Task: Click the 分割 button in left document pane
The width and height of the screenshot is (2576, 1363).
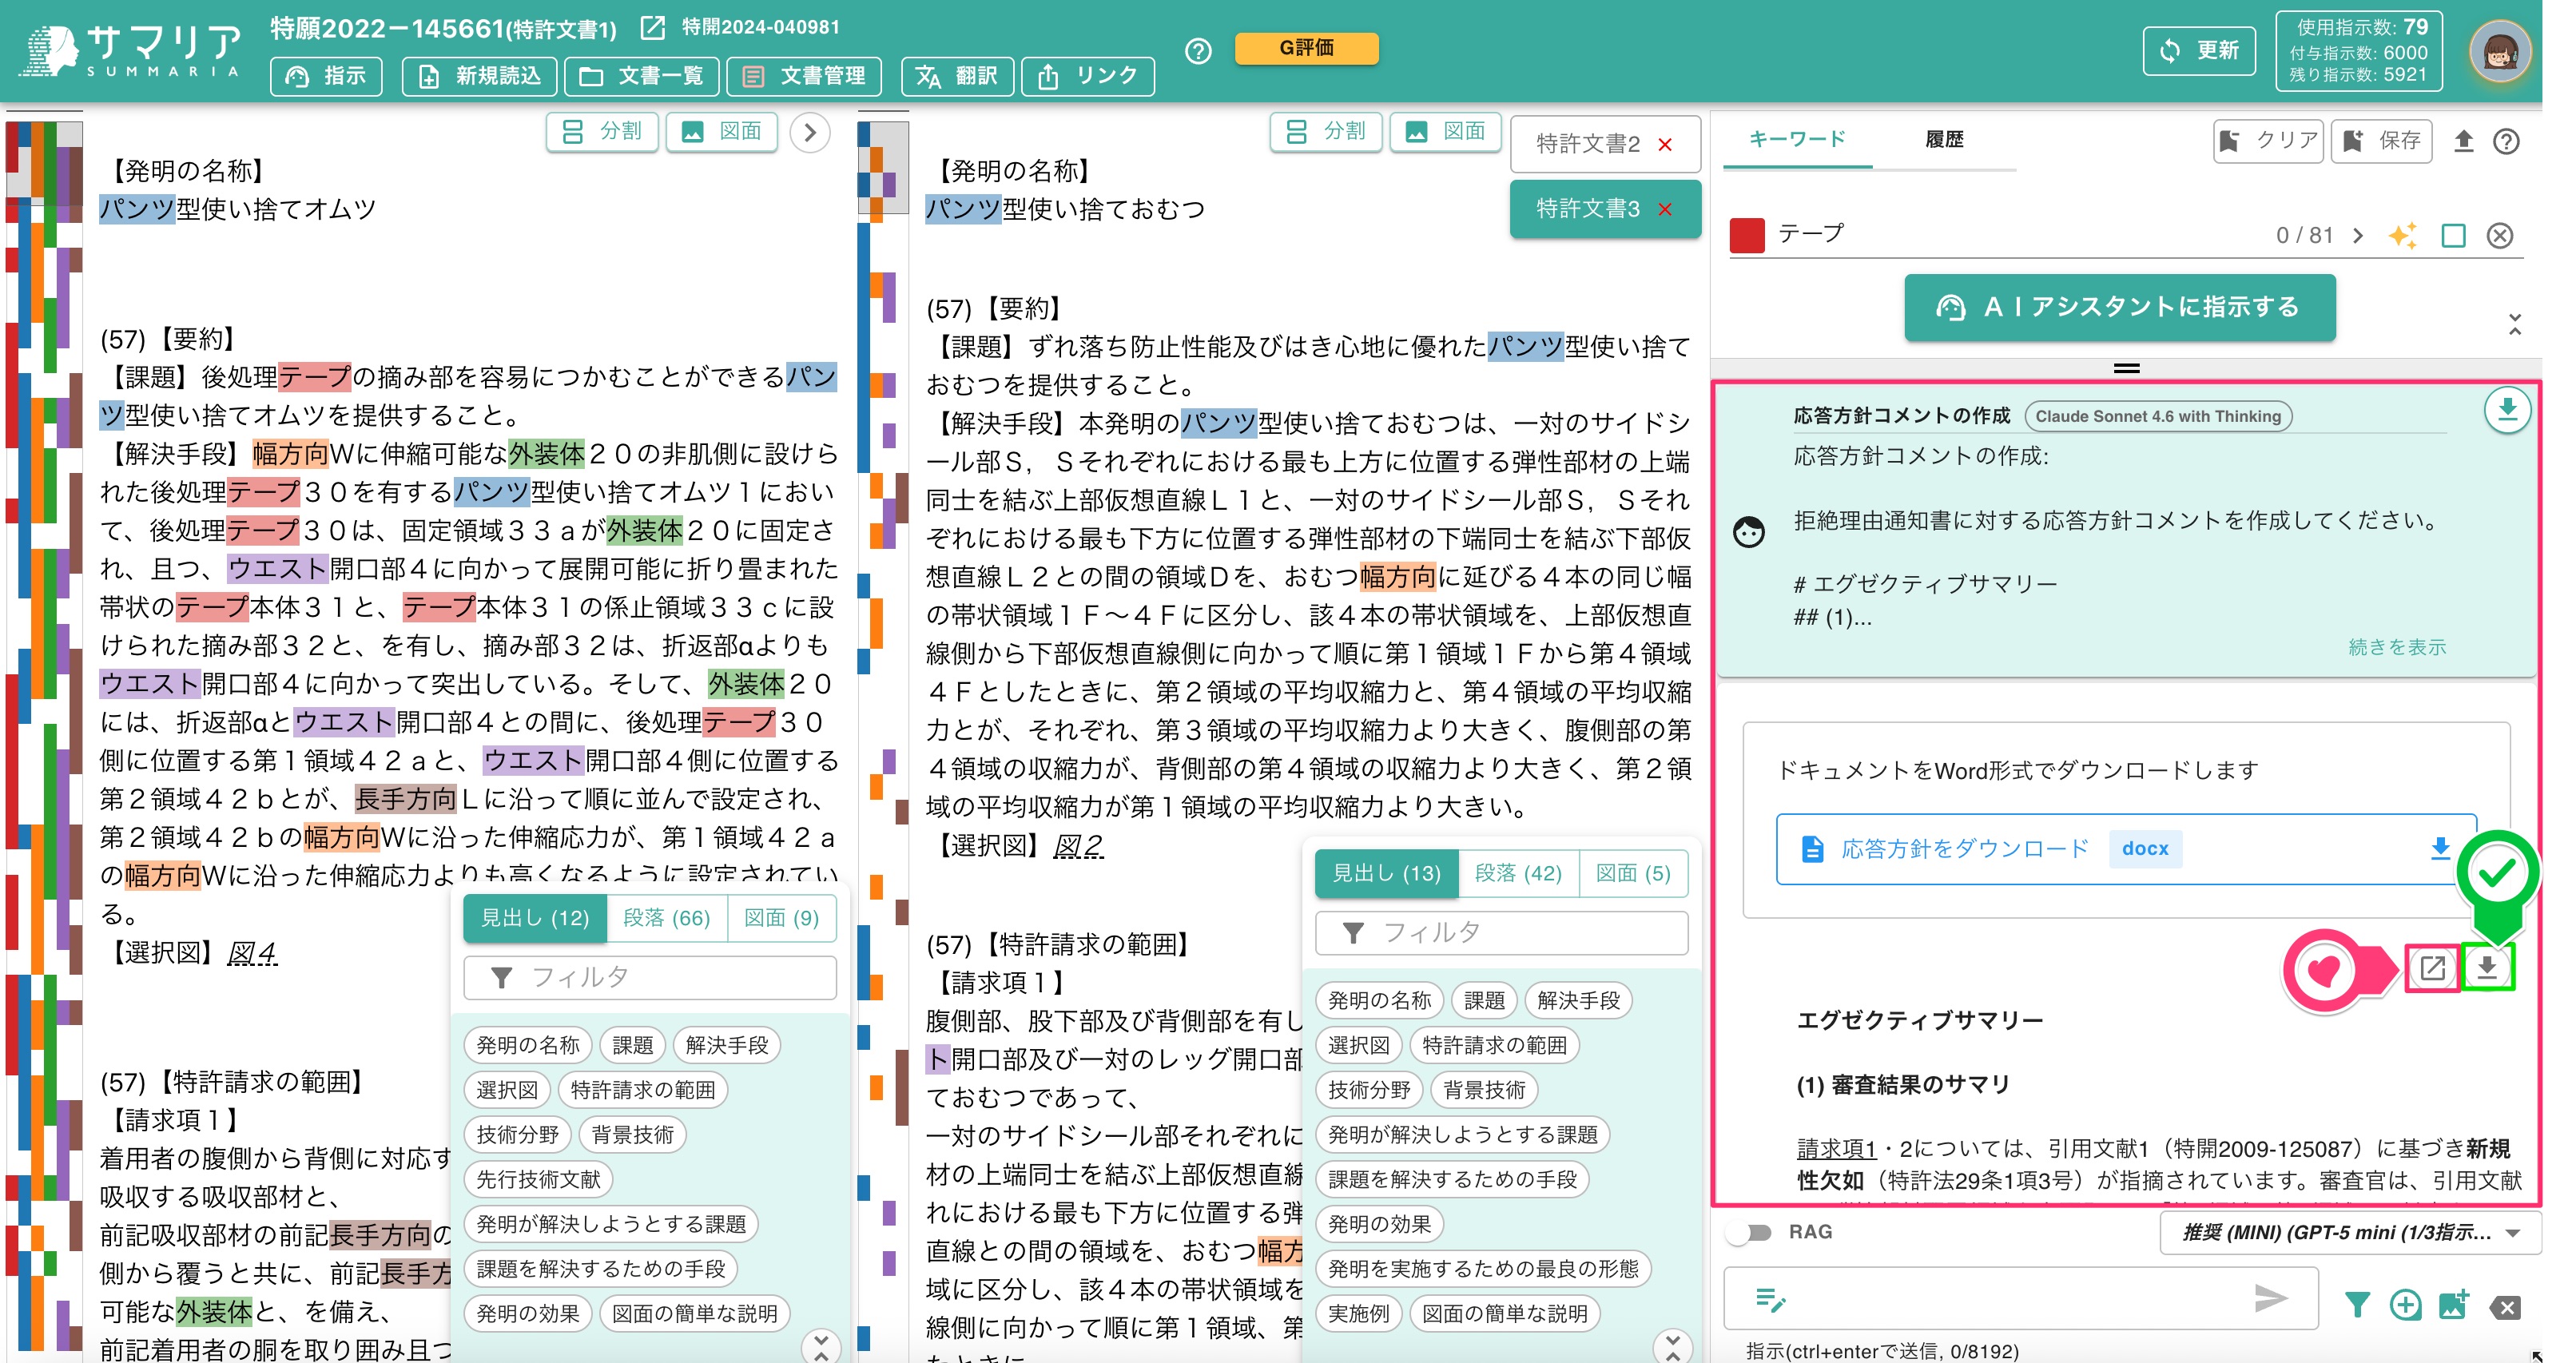Action: (x=602, y=131)
